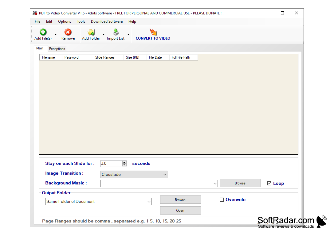Click the Slide Ranges column header
334x236 pixels.
click(x=108, y=57)
